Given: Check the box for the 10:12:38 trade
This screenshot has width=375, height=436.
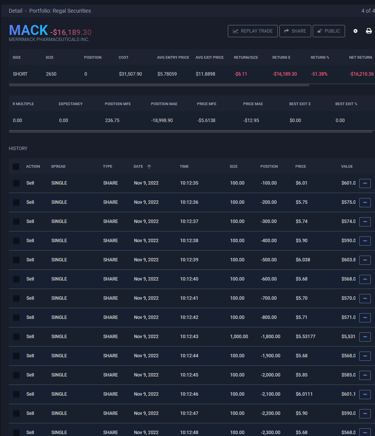Looking at the screenshot, I should pos(16,241).
